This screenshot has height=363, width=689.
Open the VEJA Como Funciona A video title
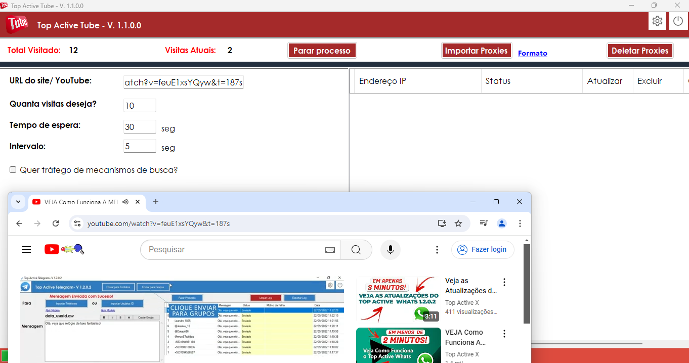pyautogui.click(x=465, y=337)
